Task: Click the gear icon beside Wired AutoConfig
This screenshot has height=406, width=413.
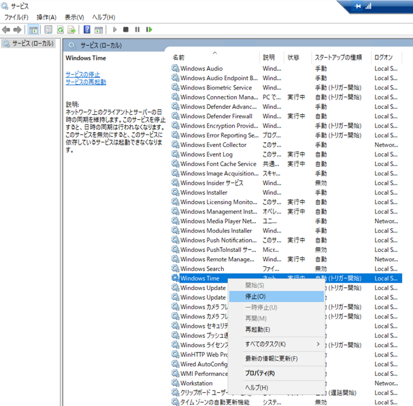Action: coord(175,364)
